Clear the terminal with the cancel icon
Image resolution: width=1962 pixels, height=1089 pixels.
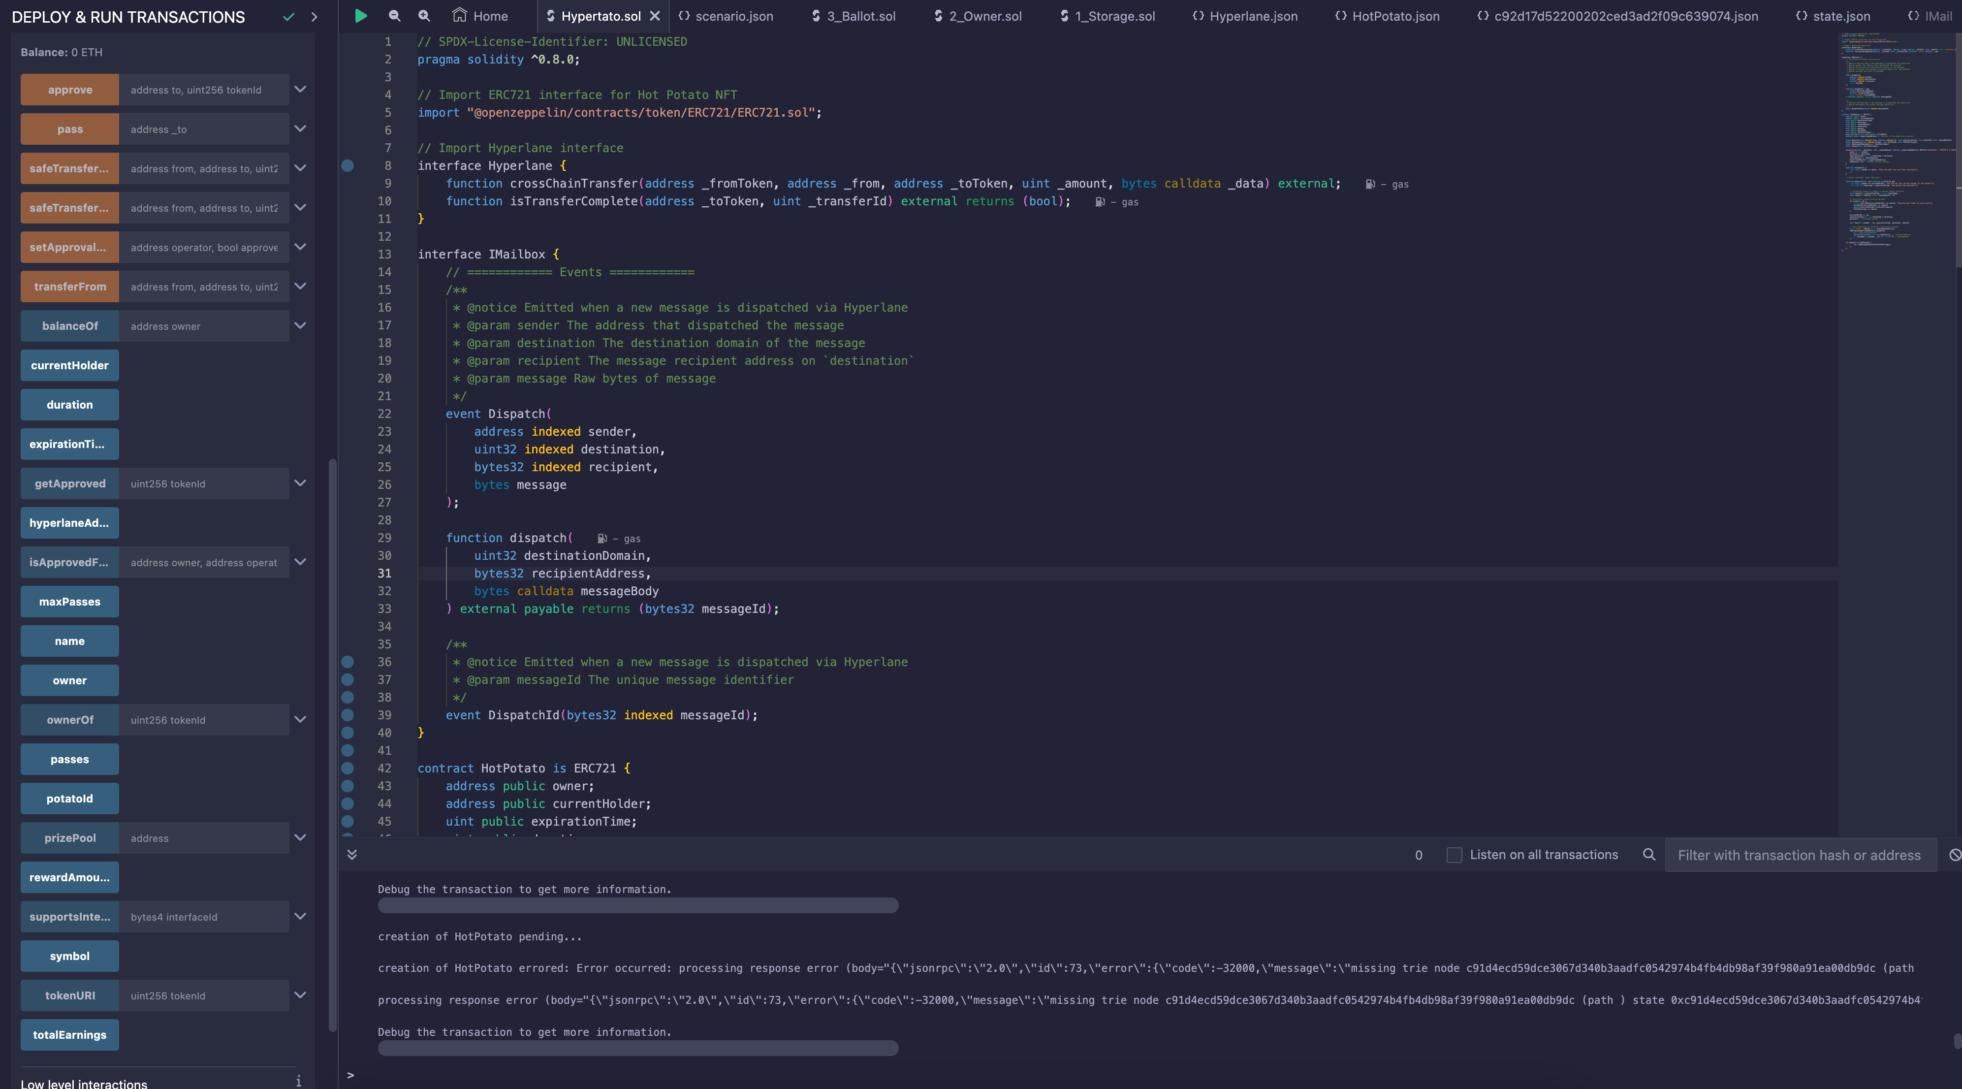pos(1955,855)
